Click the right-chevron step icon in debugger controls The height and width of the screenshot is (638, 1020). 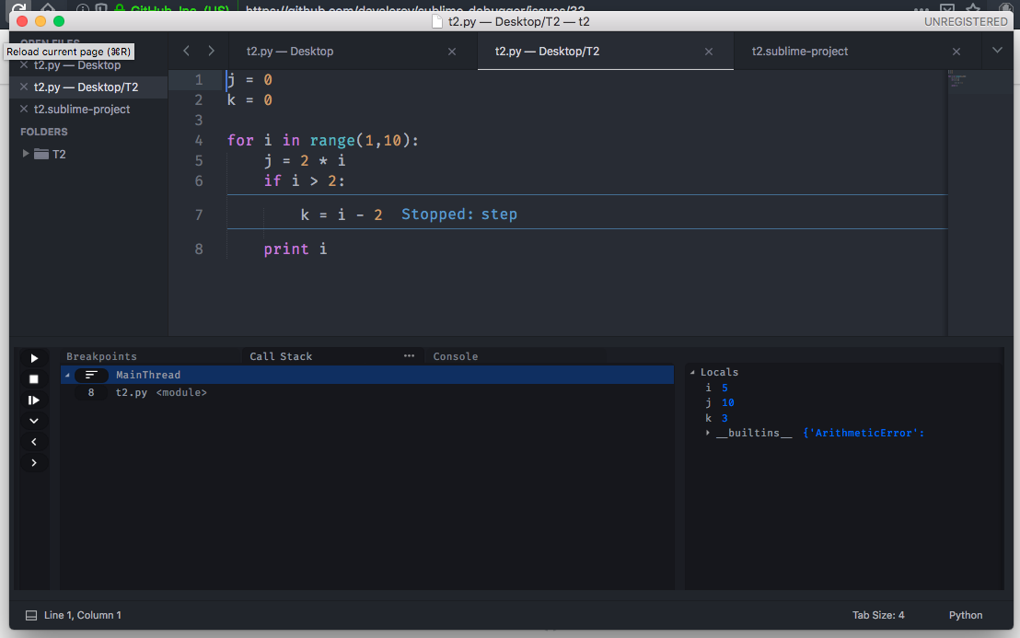34,462
